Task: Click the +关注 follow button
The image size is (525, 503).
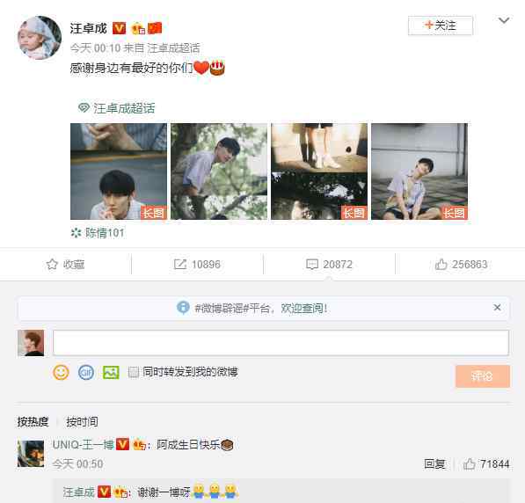Action: [441, 26]
